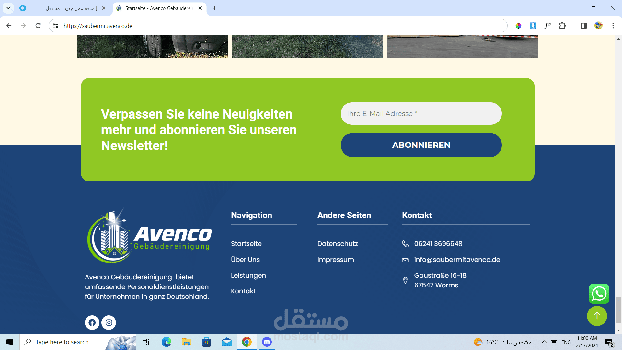Screen dimensions: 622x350
Task: Follow the Datenschutz footer link
Action: (337, 244)
